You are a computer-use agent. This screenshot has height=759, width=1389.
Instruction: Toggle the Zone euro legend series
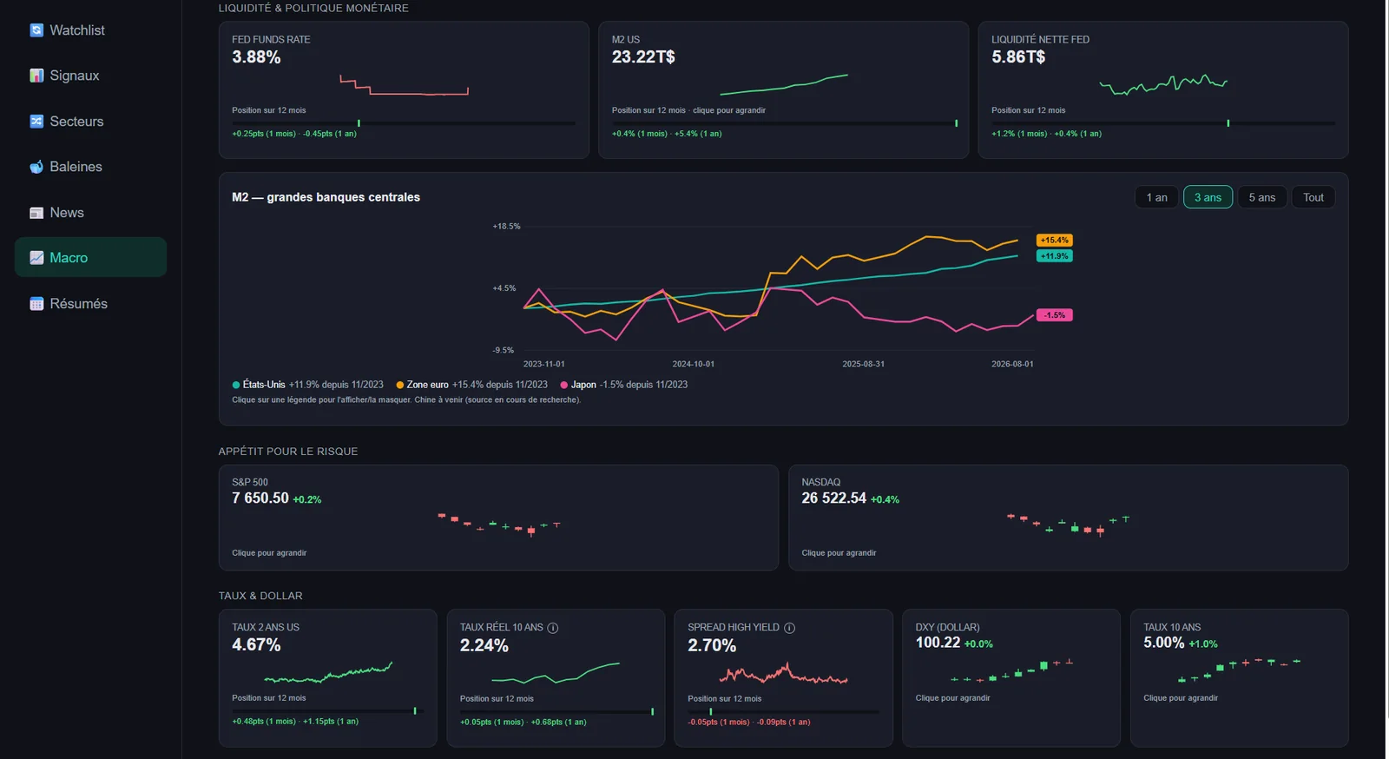(472, 385)
